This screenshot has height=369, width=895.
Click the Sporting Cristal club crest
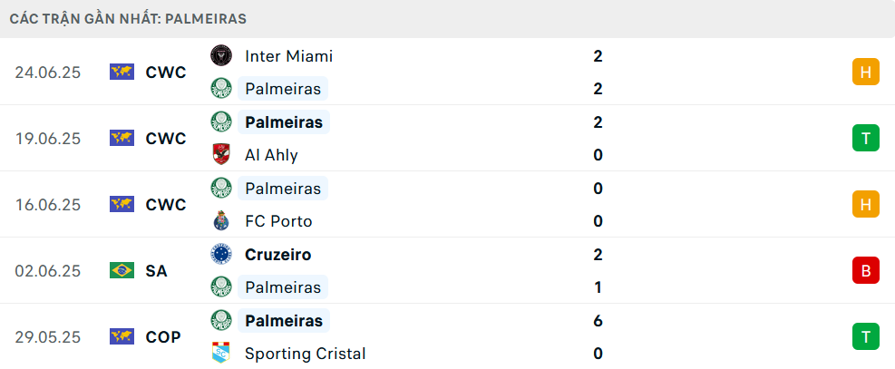click(221, 353)
